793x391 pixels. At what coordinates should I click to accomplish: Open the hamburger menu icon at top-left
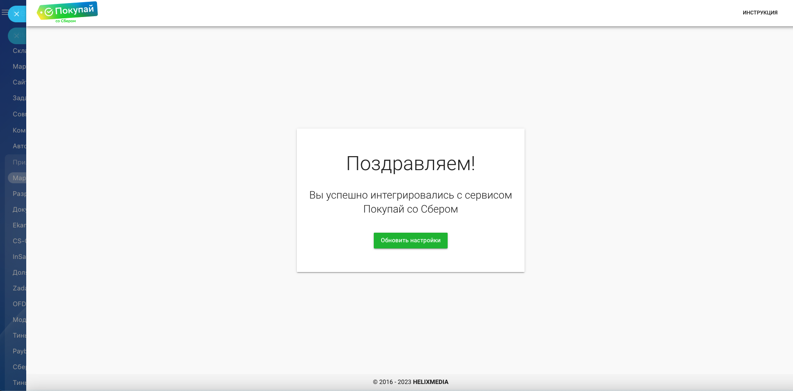(4, 13)
